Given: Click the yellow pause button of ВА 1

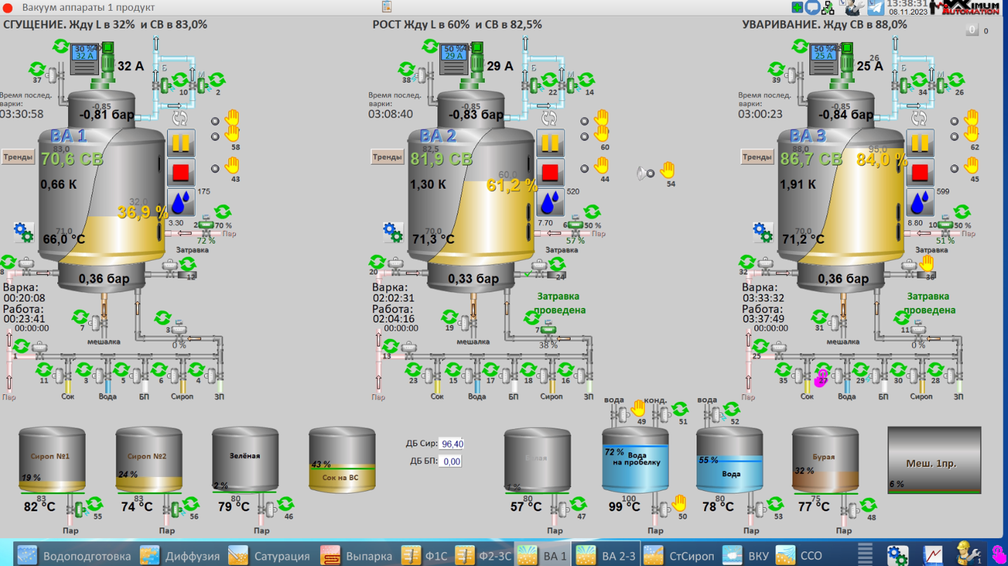Looking at the screenshot, I should click(180, 142).
